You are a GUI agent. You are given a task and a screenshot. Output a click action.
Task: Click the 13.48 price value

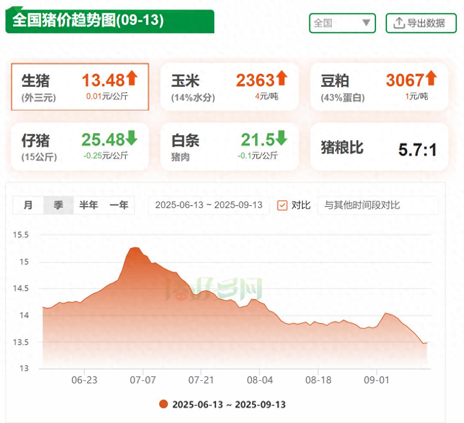pyautogui.click(x=103, y=80)
